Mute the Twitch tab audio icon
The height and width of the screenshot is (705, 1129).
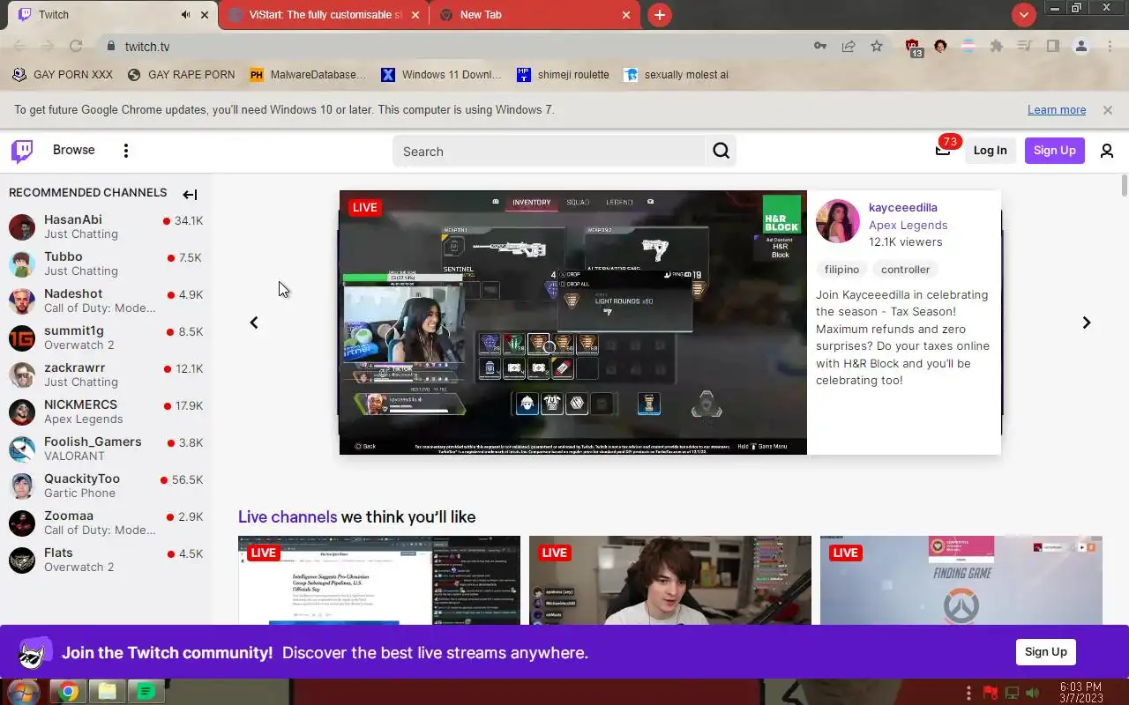(x=185, y=15)
